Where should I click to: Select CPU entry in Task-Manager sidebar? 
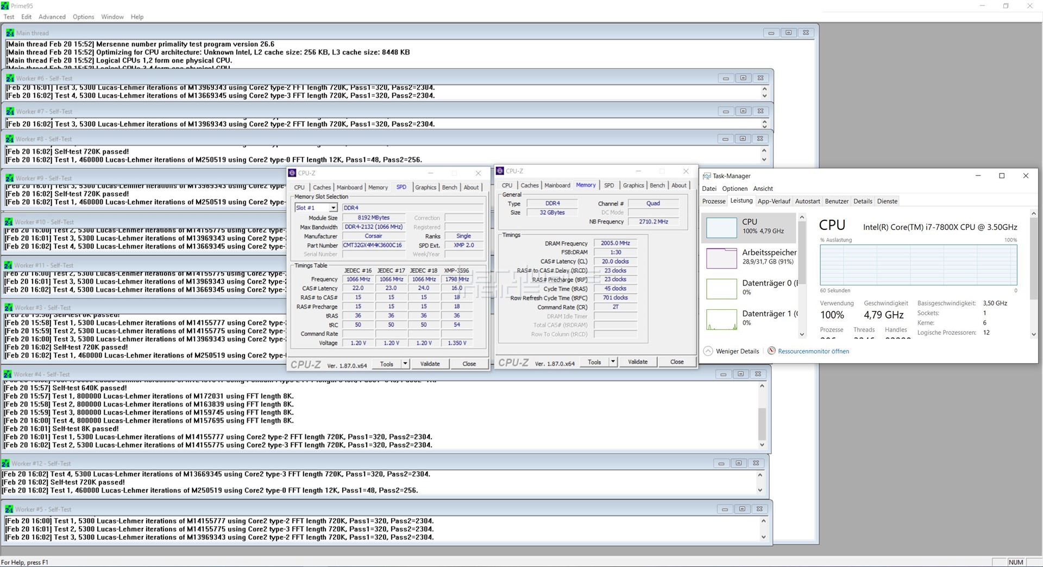click(x=750, y=227)
